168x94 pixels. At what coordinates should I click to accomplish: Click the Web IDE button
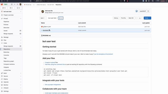click(131, 18)
